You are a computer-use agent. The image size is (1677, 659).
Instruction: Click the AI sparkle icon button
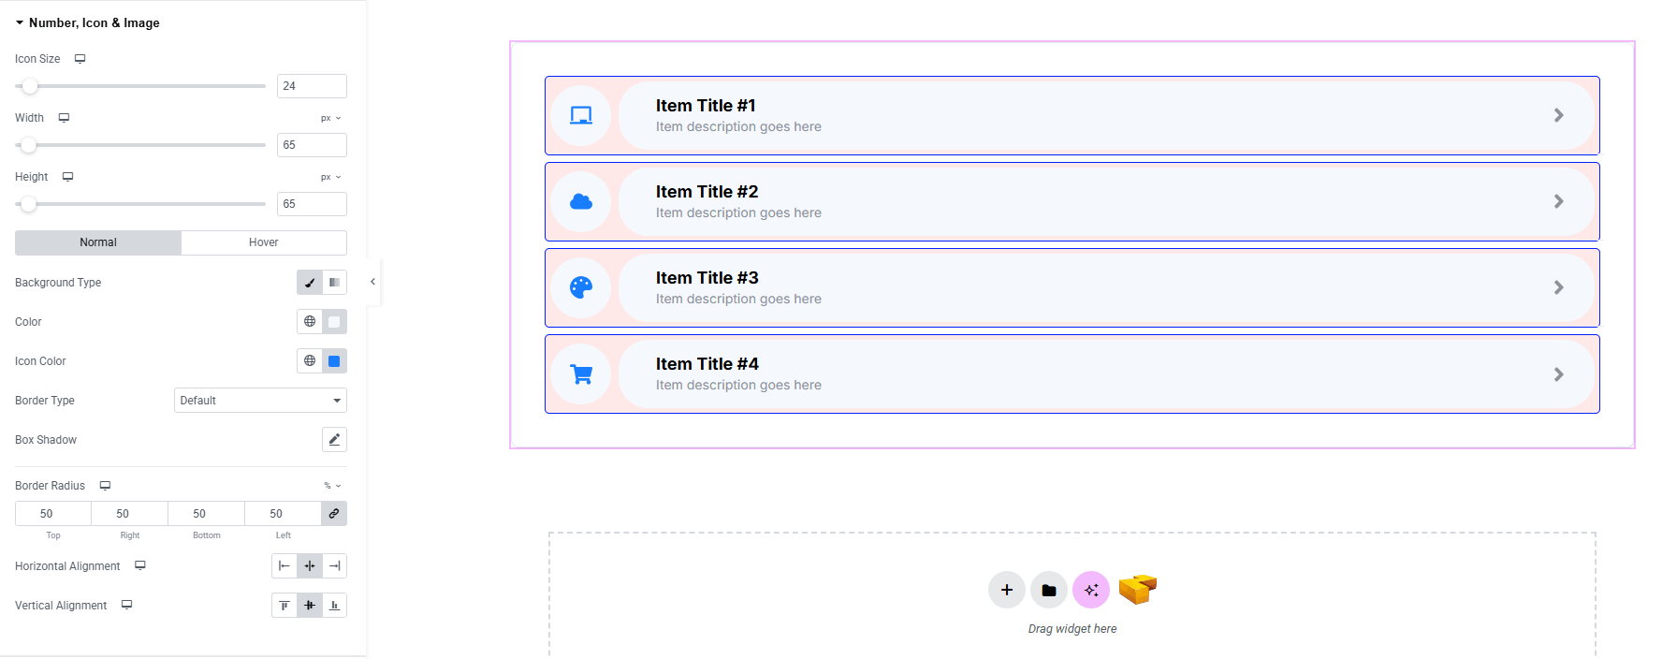pos(1090,590)
